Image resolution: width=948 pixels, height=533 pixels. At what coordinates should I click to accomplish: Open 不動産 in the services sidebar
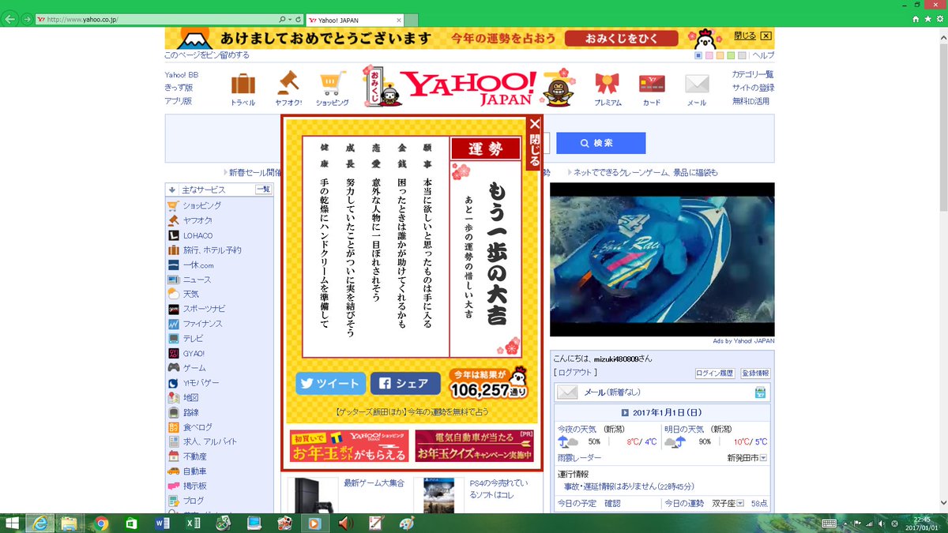pos(195,456)
